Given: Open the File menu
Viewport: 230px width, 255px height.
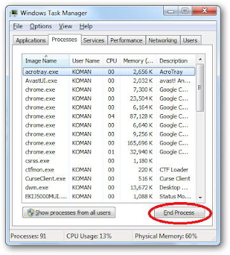Looking at the screenshot, I should point(18,26).
